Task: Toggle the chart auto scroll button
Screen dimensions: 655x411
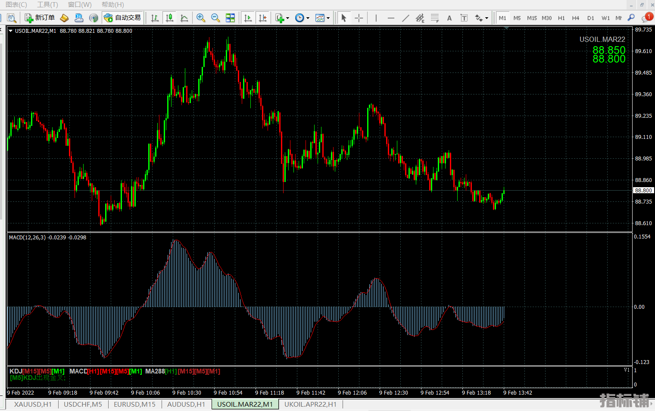Action: pyautogui.click(x=248, y=18)
